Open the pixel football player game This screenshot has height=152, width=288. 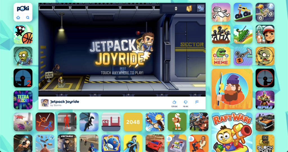pyautogui.click(x=177, y=122)
